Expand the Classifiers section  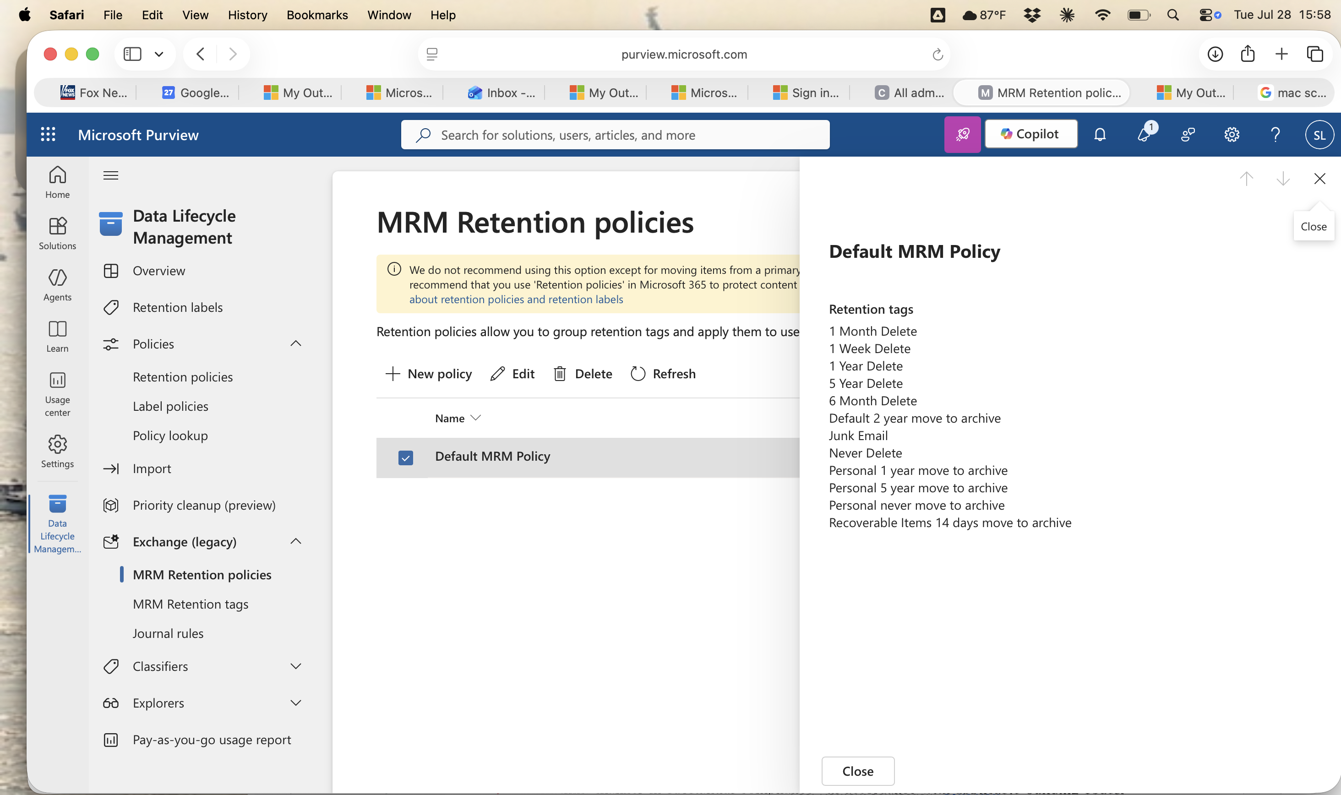tap(296, 666)
